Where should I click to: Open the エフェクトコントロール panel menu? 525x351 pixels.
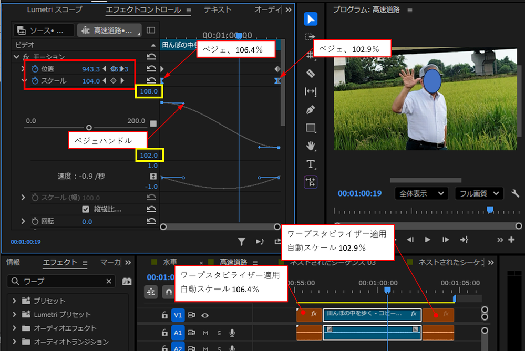point(189,11)
